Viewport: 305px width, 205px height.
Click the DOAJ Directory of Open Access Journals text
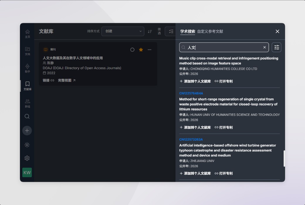82,68
